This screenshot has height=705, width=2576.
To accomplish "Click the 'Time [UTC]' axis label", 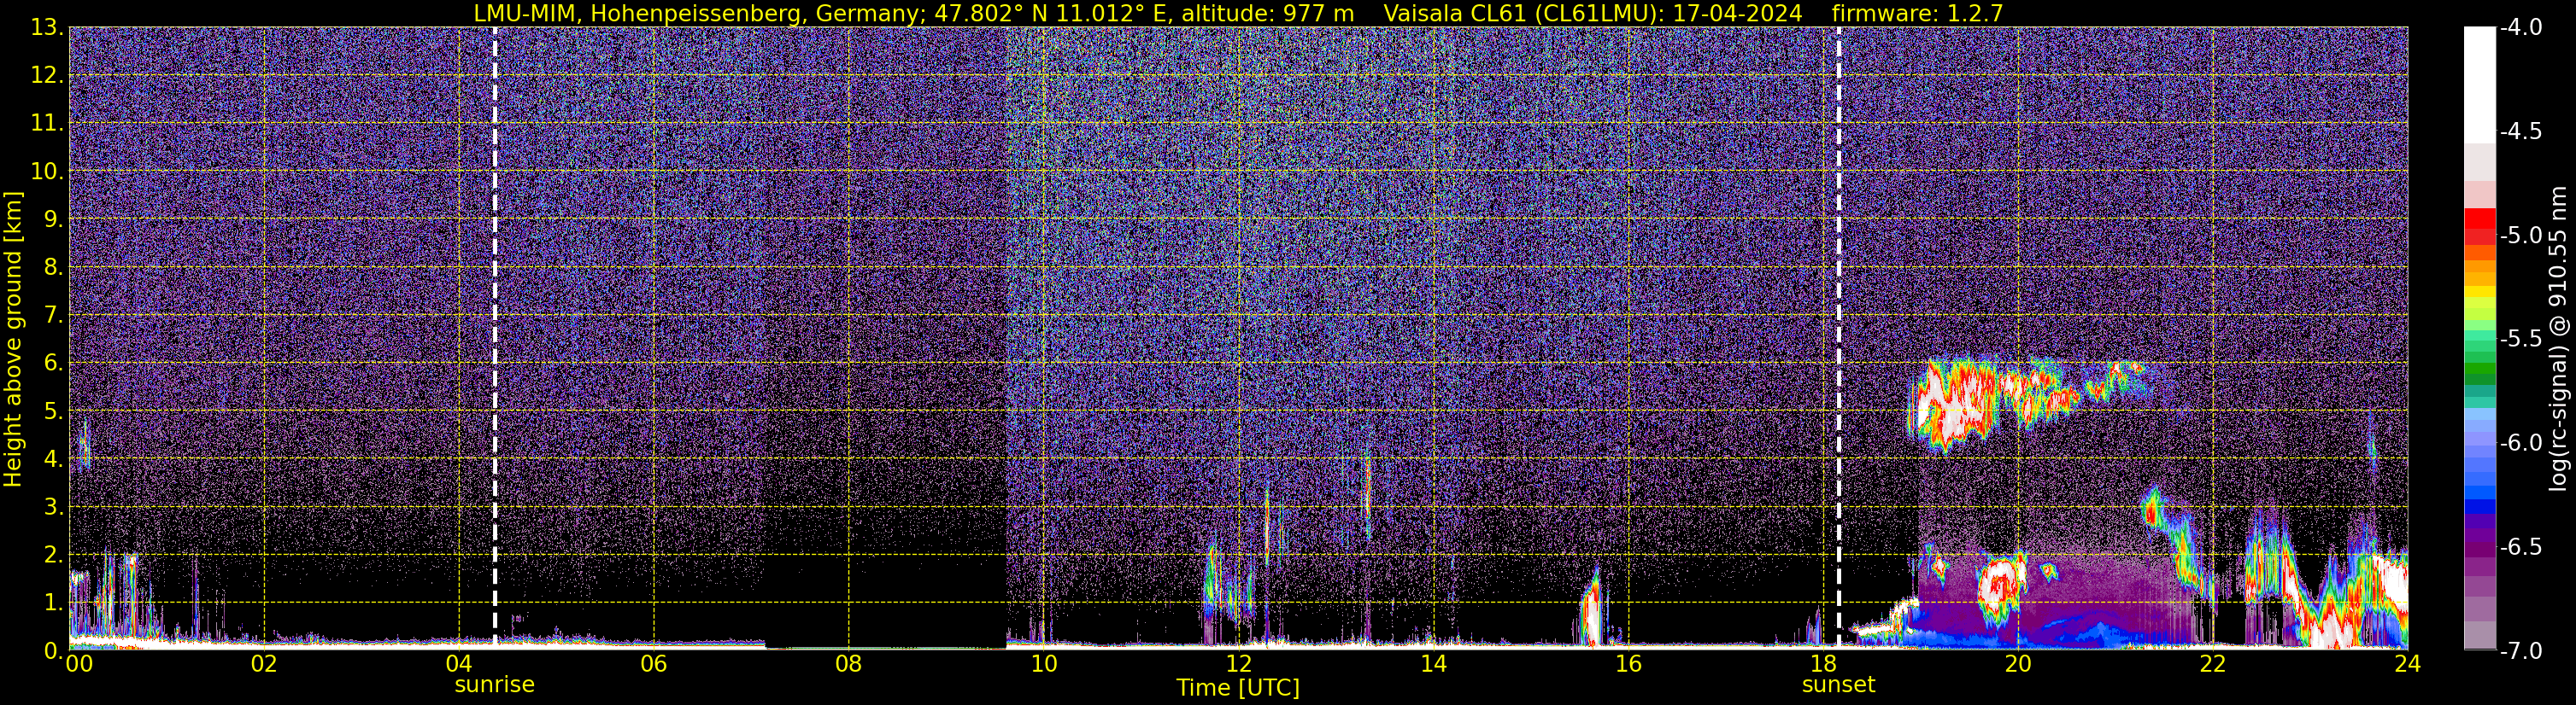I will pyautogui.click(x=1238, y=688).
